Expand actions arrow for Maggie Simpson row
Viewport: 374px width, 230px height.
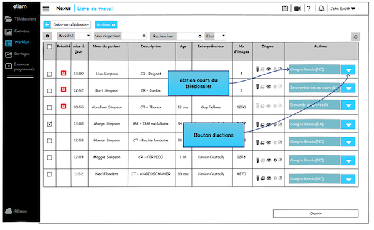(348, 161)
